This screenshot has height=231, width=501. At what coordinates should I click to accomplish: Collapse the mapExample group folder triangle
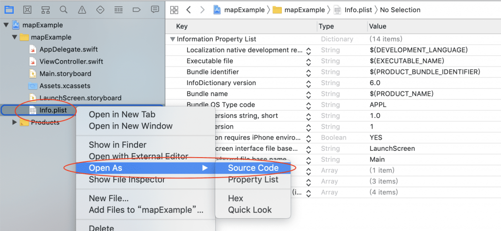pyautogui.click(x=14, y=37)
